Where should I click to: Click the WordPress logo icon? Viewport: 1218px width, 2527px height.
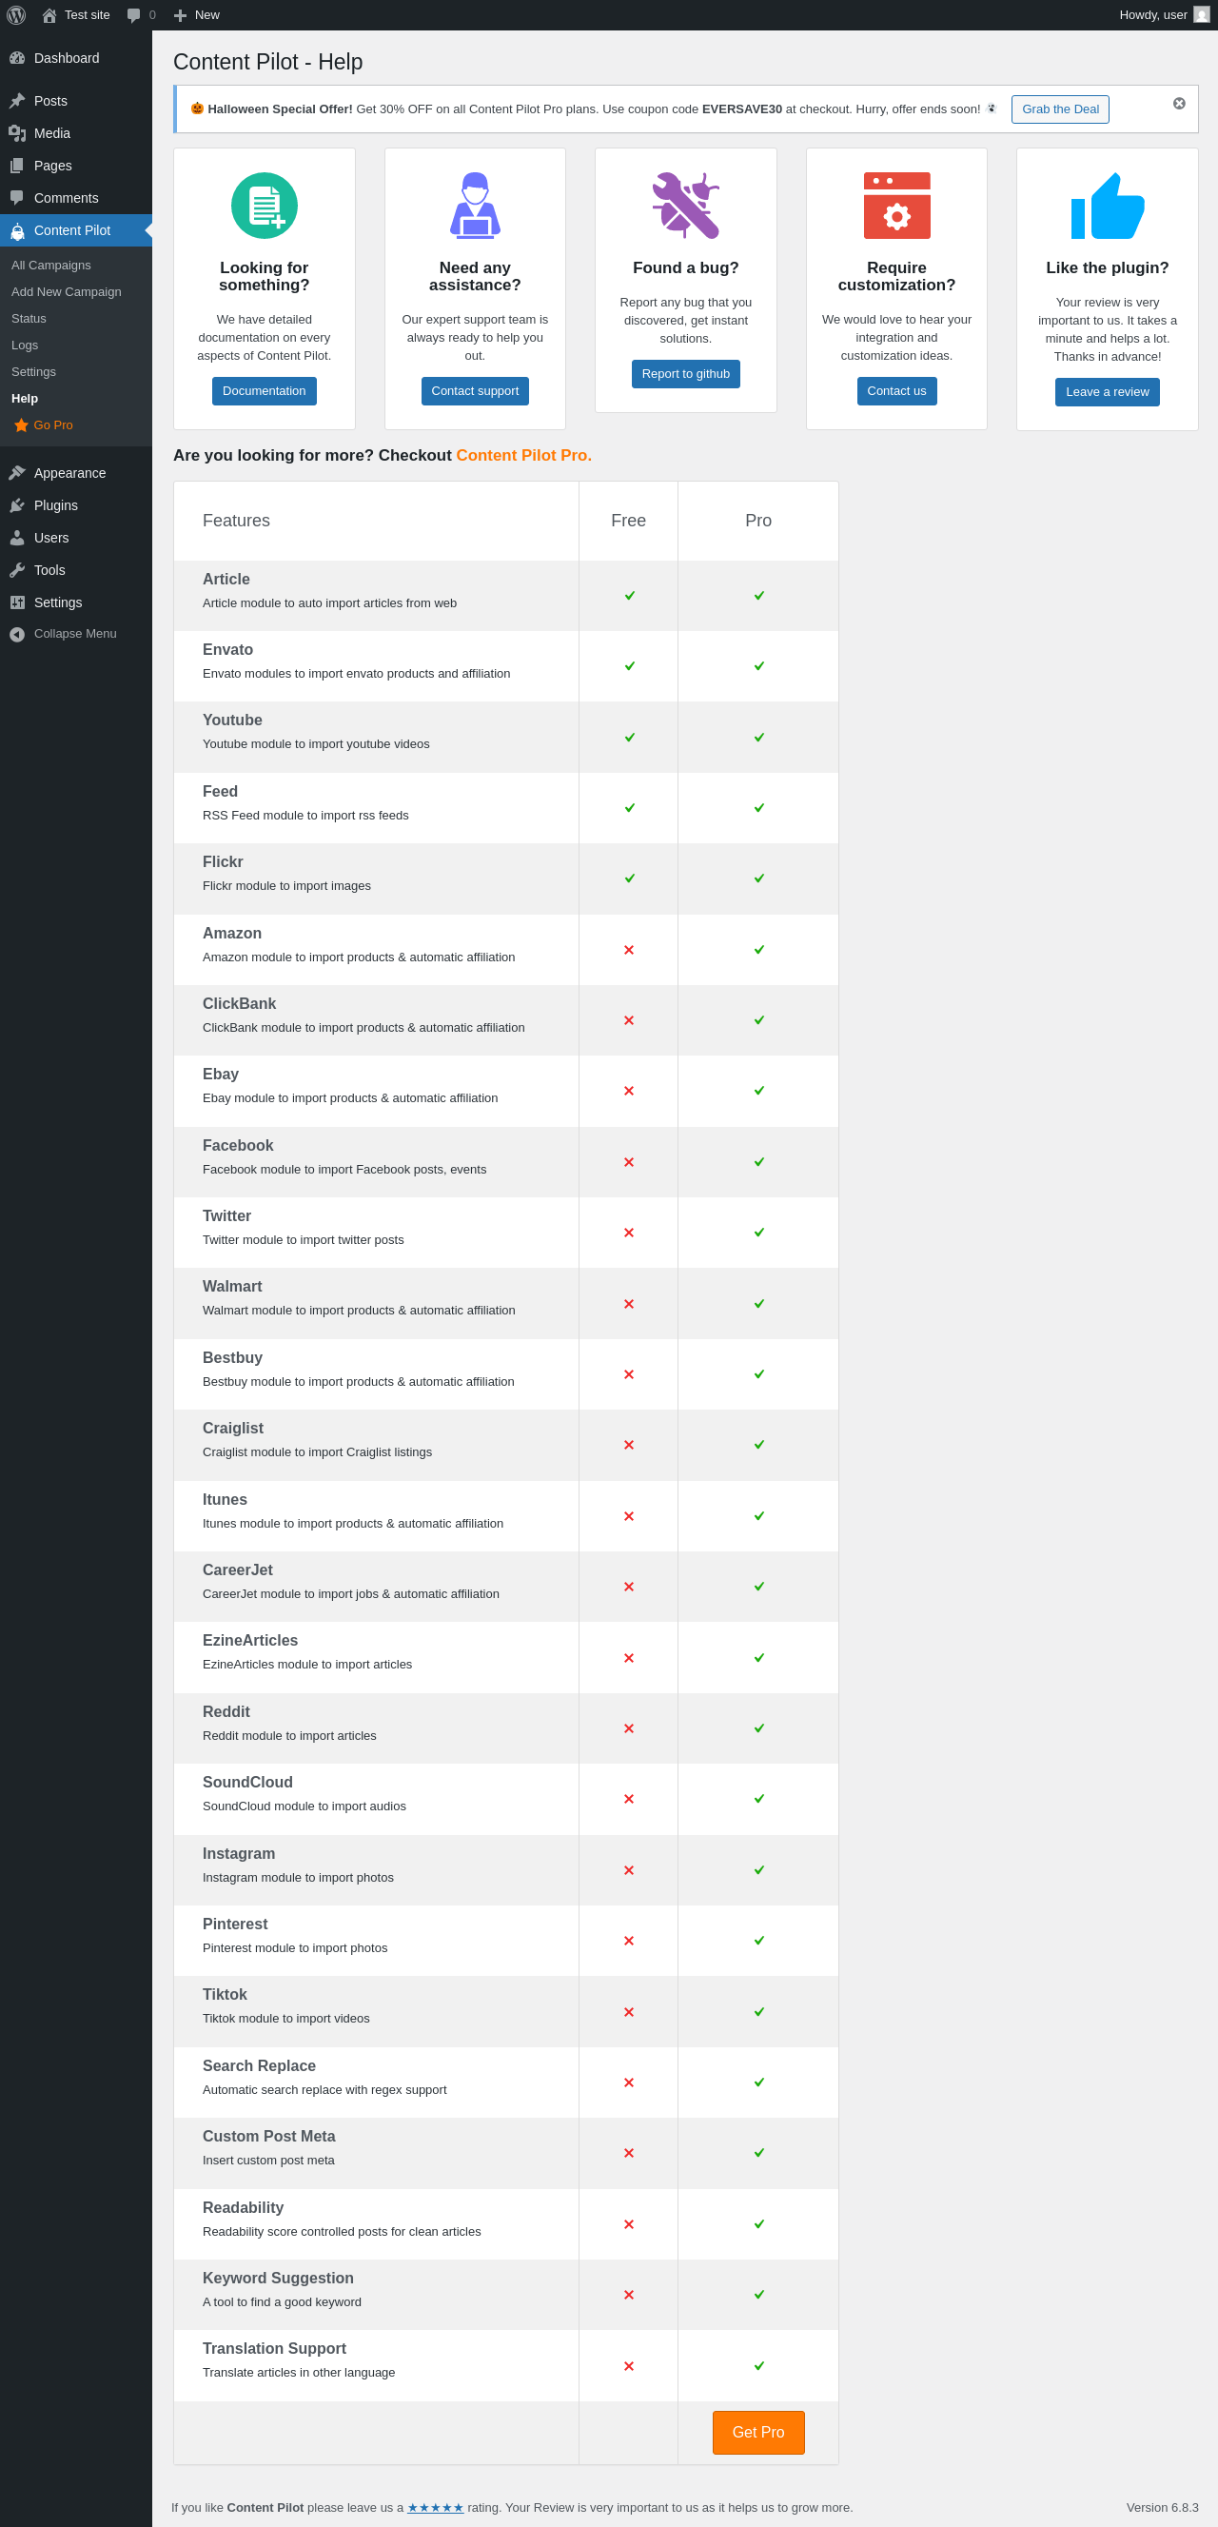15,14
